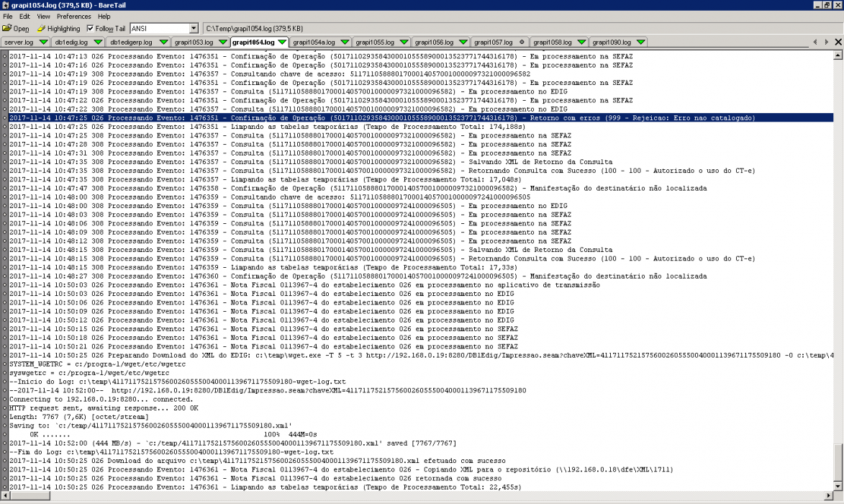Viewport: 844px width, 504px height.
Task: Click the green indicator on the grapi1053.log tab
Action: click(x=223, y=42)
